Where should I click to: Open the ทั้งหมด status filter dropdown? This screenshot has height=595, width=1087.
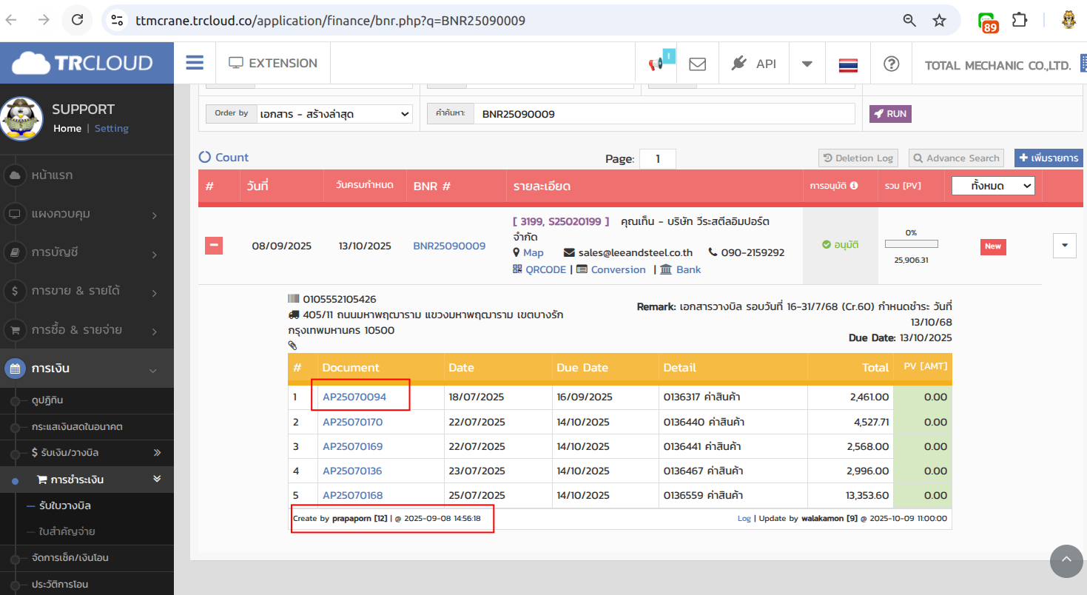coord(992,186)
